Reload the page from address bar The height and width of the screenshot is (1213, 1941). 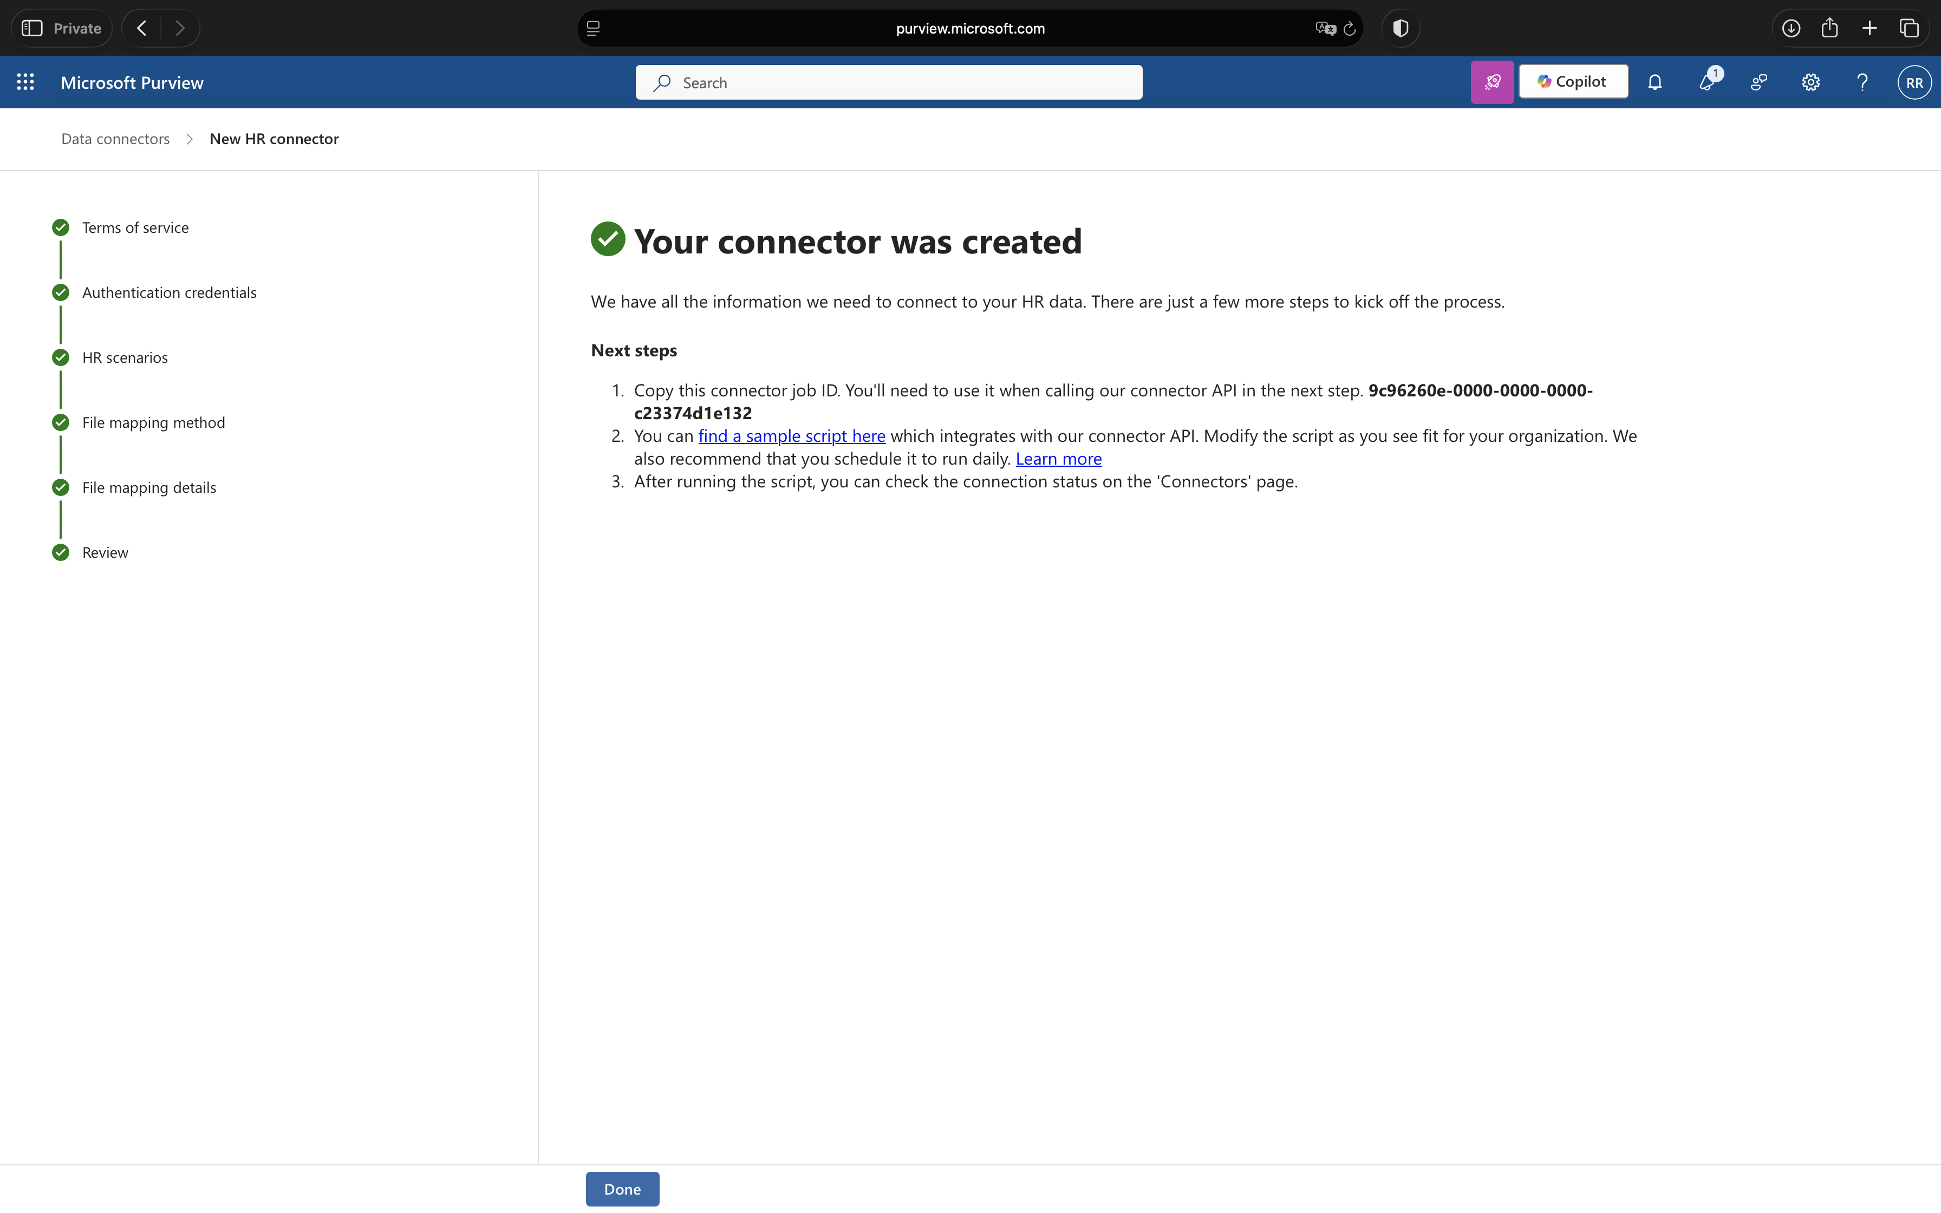pyautogui.click(x=1349, y=28)
